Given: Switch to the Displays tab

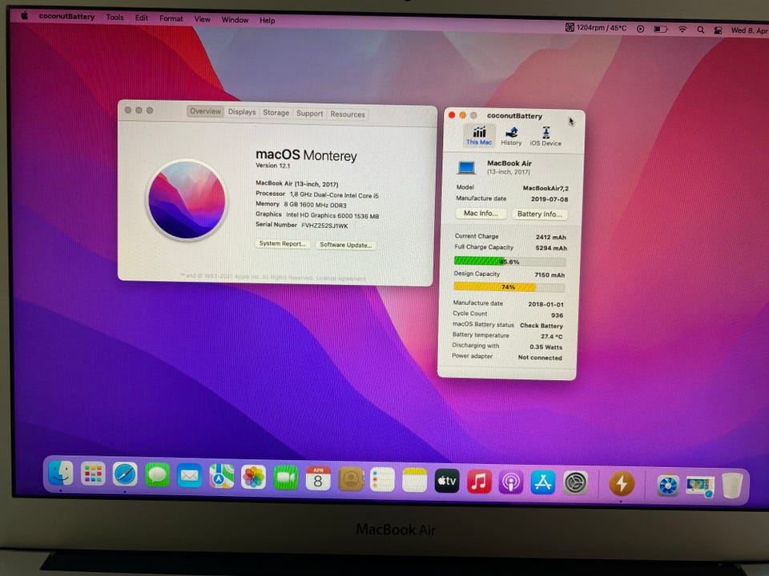Looking at the screenshot, I should click(242, 112).
